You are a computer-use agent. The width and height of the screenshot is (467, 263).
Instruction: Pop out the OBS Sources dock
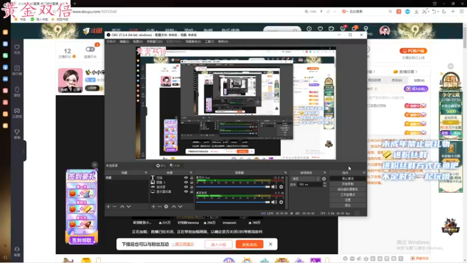(x=191, y=172)
